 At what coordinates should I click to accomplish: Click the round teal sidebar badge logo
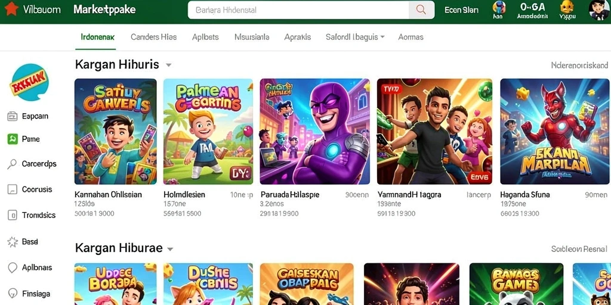(x=30, y=82)
